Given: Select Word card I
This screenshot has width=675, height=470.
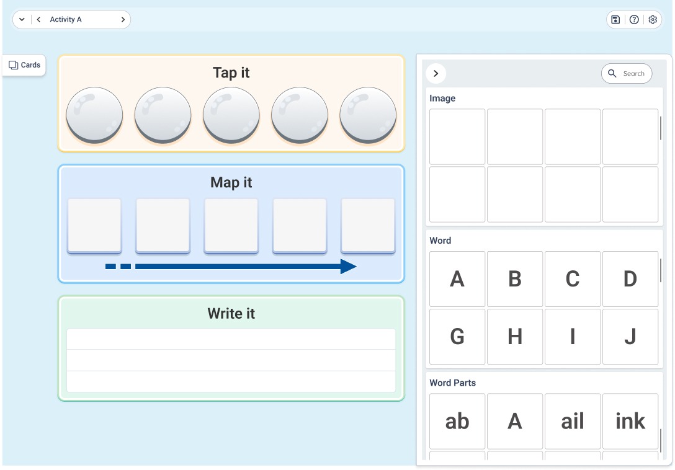Looking at the screenshot, I should click(x=573, y=337).
